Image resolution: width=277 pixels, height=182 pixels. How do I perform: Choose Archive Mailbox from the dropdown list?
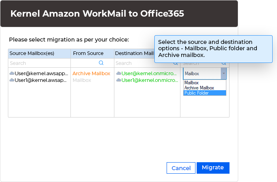205,88
